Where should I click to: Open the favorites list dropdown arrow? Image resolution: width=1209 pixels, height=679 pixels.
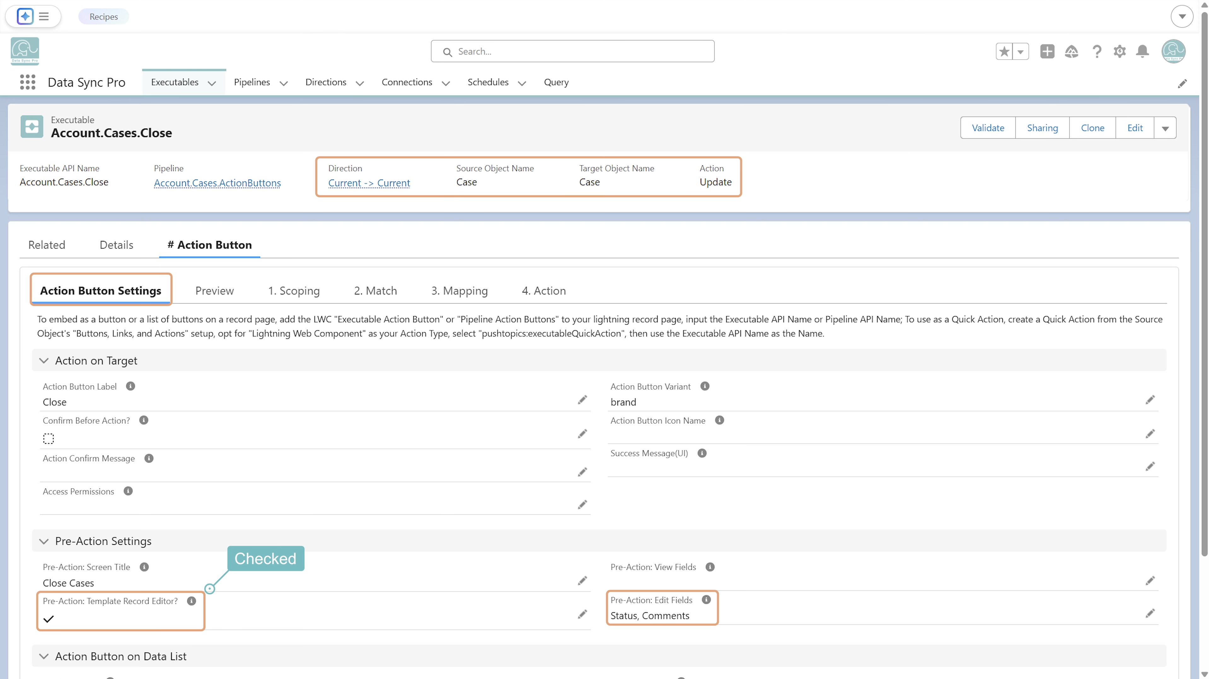pos(1020,51)
